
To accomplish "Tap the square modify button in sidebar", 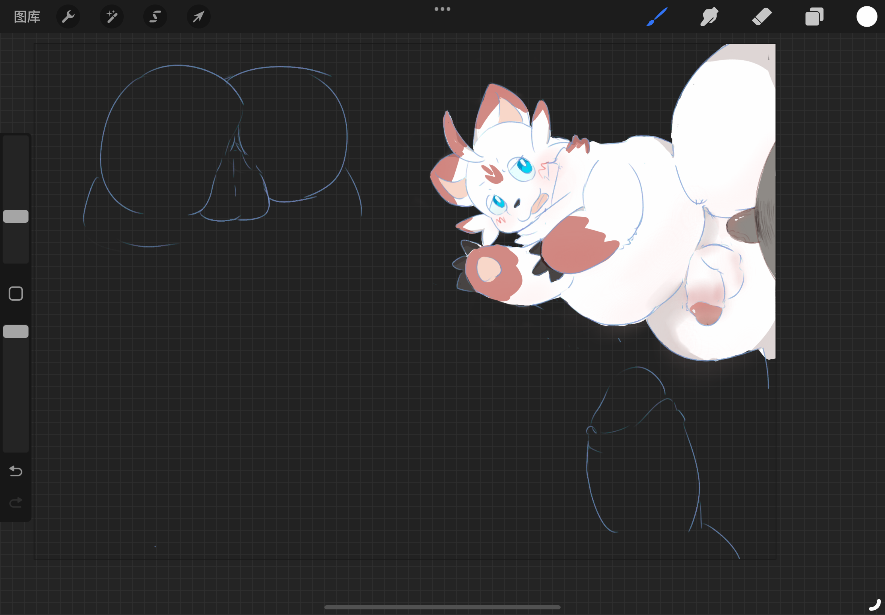I will (16, 294).
